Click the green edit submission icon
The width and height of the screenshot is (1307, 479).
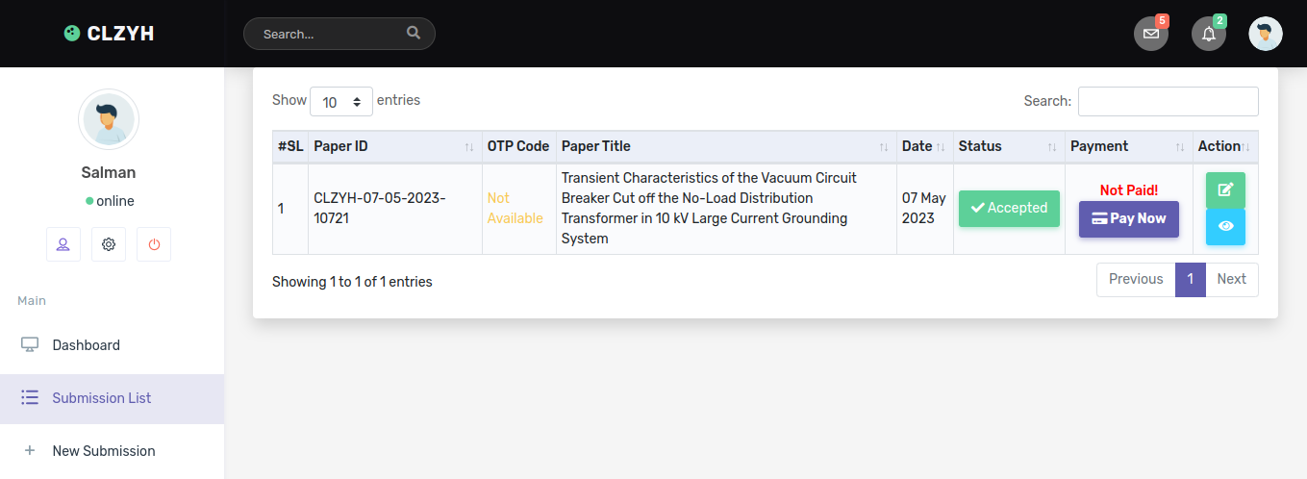coord(1225,189)
